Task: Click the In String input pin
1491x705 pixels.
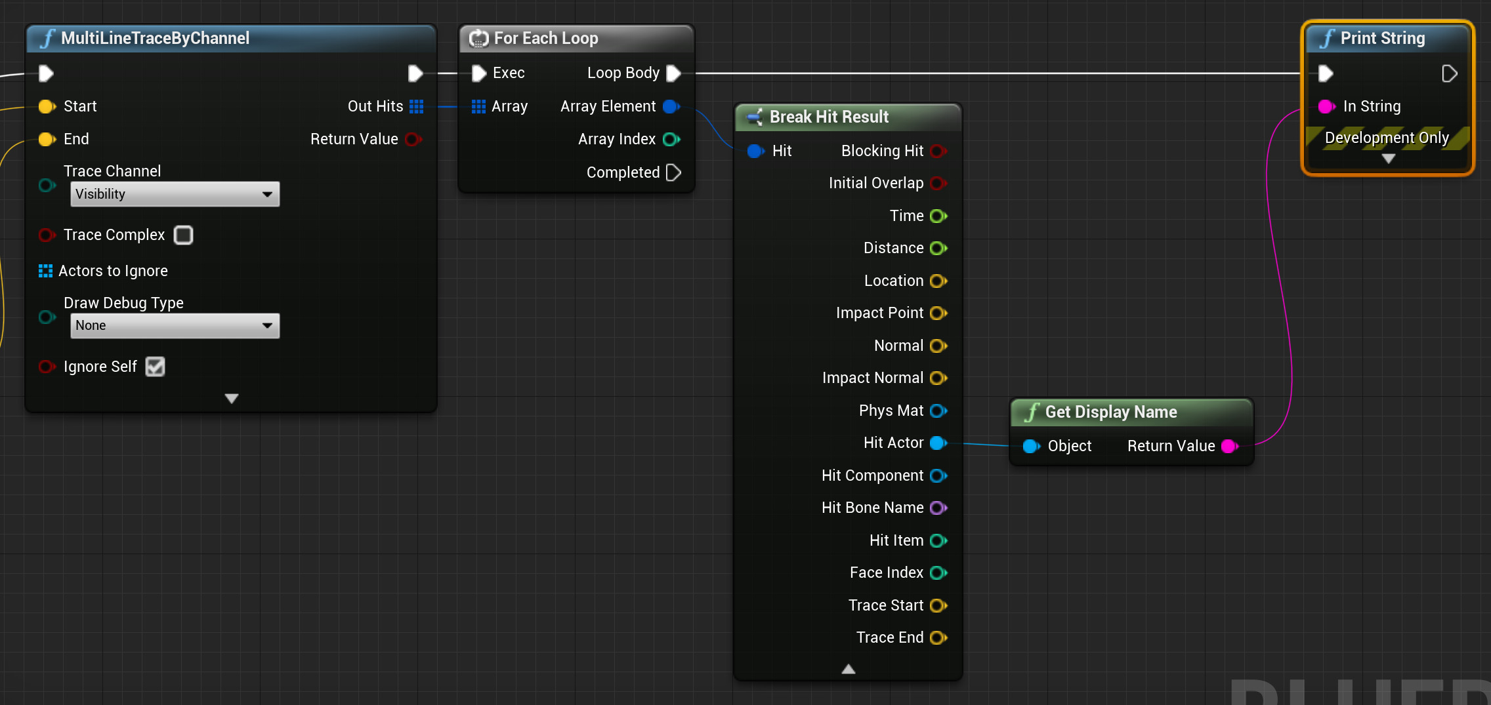Action: pos(1326,106)
